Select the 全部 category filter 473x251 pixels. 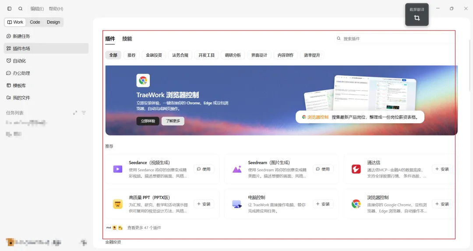pos(113,55)
